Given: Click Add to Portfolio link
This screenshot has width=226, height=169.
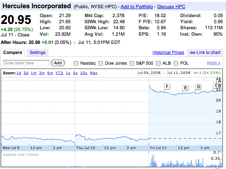Looking at the screenshot, I should coord(137,7).
